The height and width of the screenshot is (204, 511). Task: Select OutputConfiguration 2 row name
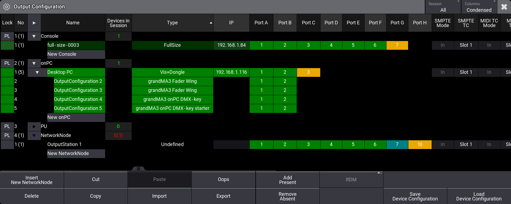pos(79,81)
